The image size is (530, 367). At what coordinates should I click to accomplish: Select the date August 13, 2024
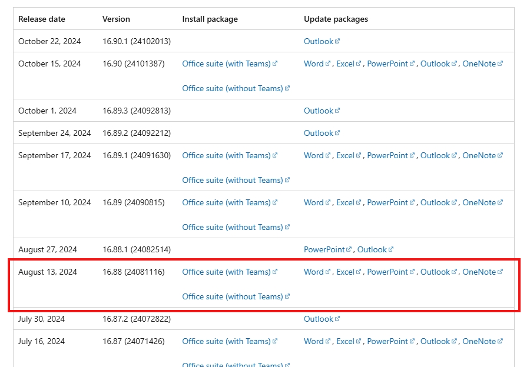point(48,272)
